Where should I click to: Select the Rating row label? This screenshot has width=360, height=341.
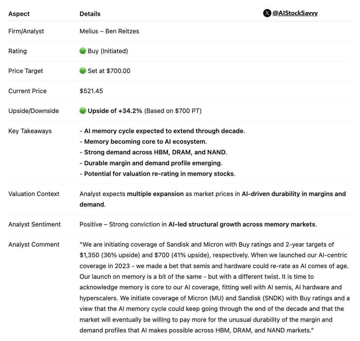coord(17,51)
